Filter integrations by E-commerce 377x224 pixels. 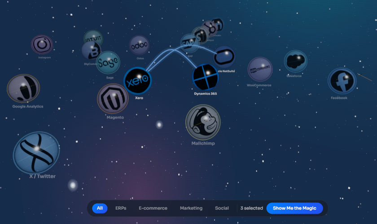coord(153,208)
